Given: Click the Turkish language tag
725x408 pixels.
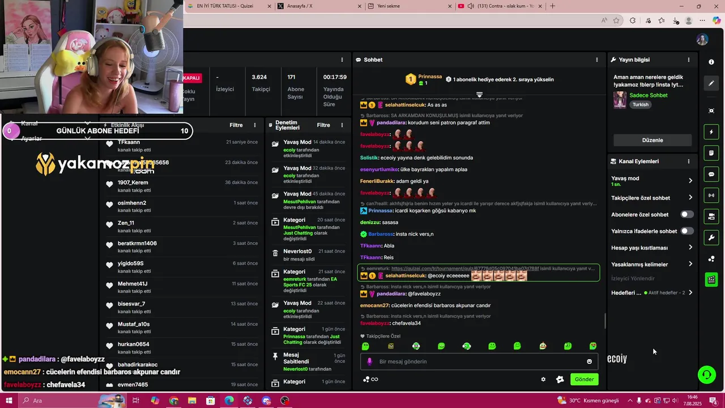Looking at the screenshot, I should pyautogui.click(x=641, y=105).
